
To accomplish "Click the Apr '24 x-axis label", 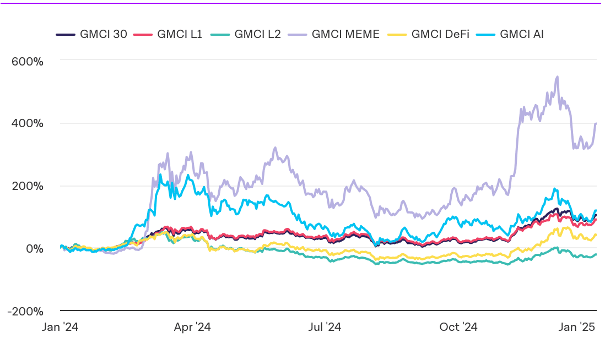I will [x=192, y=327].
